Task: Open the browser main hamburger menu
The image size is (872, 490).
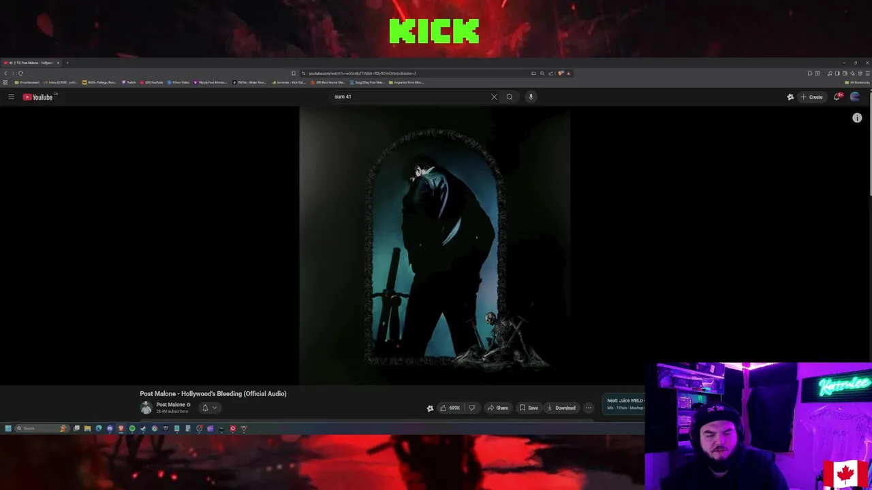Action: (867, 73)
